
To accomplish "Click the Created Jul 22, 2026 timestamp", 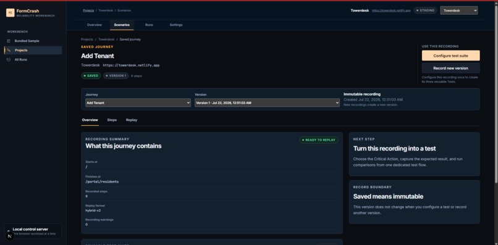I will click(x=373, y=99).
